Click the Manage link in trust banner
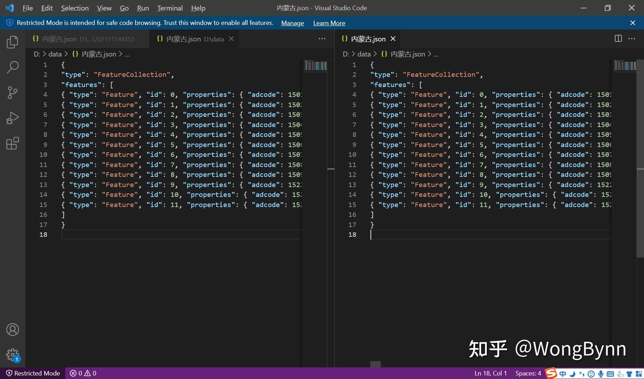The image size is (644, 379). click(x=292, y=23)
